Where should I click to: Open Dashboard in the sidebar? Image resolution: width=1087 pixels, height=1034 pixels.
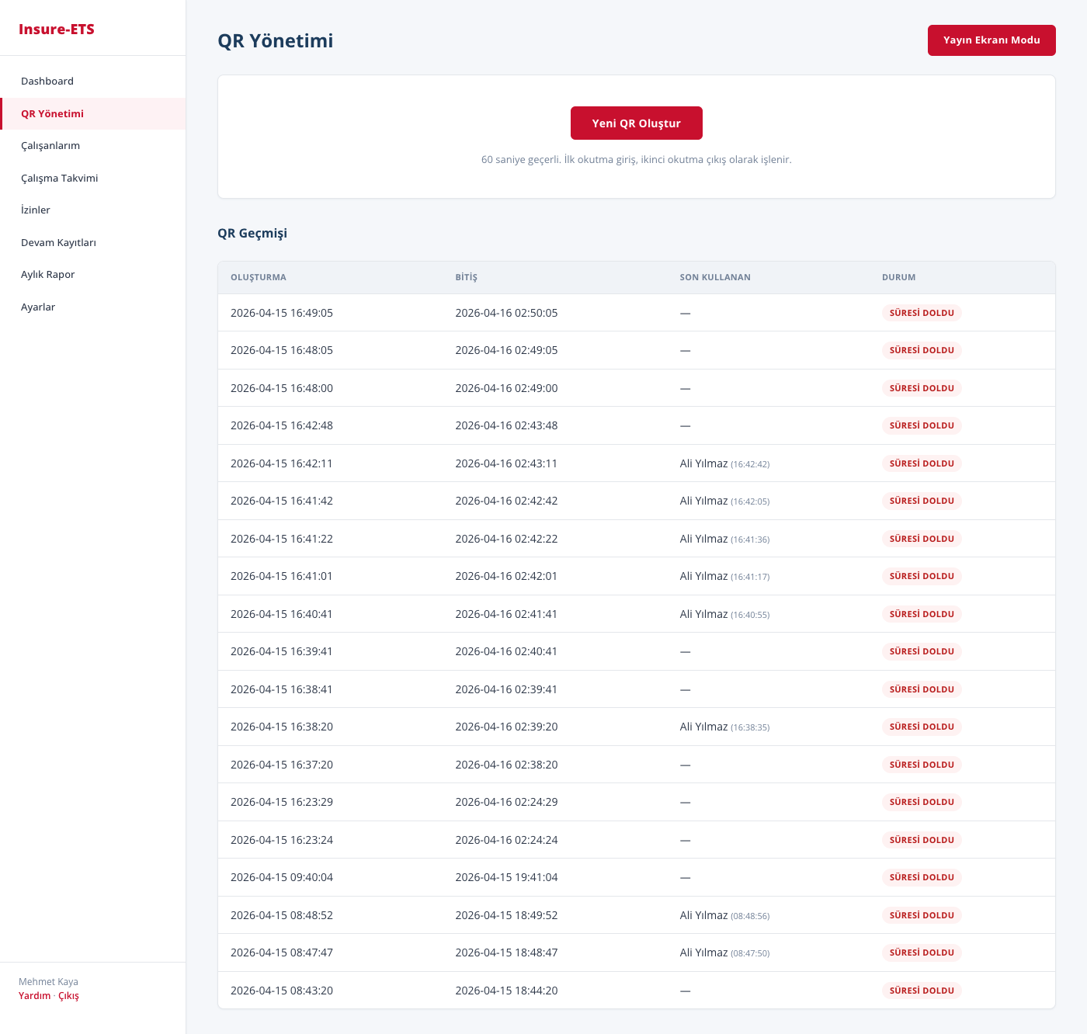click(47, 81)
